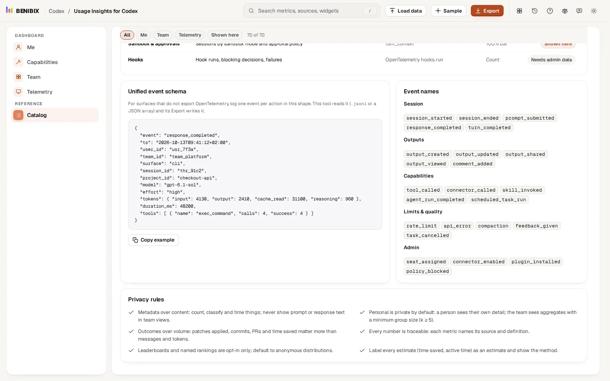The image size is (610, 381).
Task: Select the All filter tab
Action: coord(127,35)
